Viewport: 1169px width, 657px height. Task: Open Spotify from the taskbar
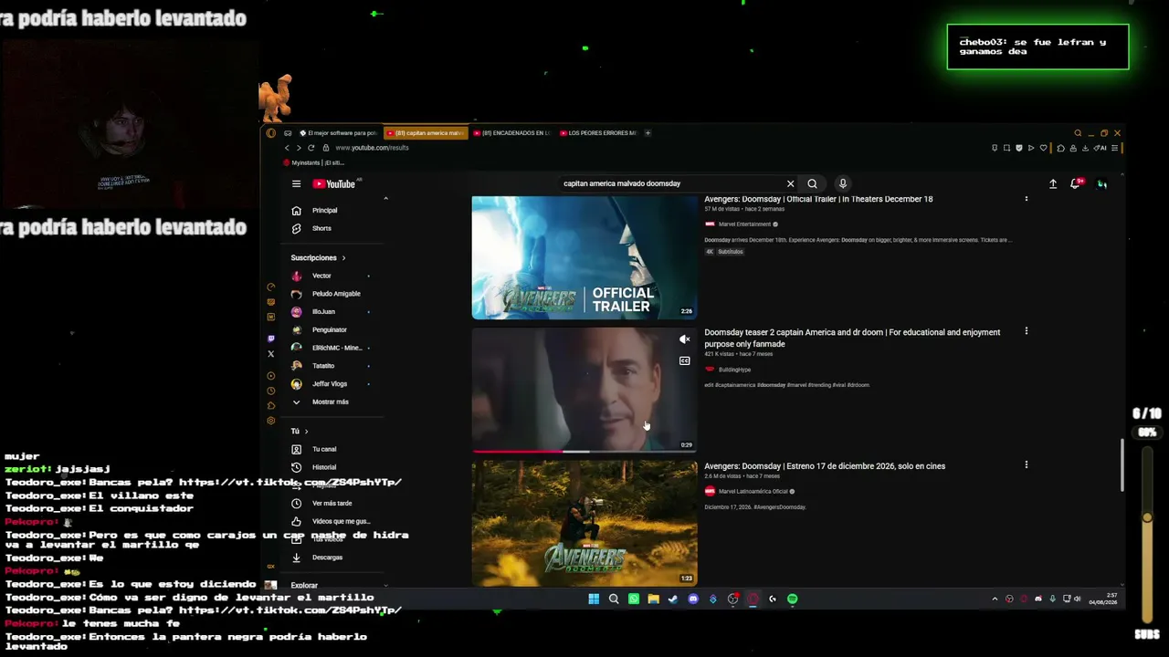[x=793, y=600]
